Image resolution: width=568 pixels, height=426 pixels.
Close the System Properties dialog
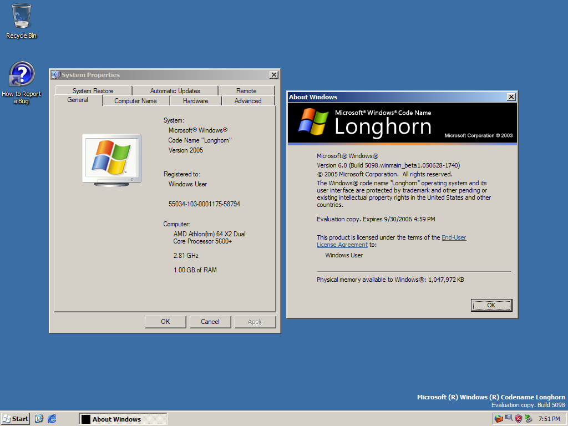click(274, 75)
